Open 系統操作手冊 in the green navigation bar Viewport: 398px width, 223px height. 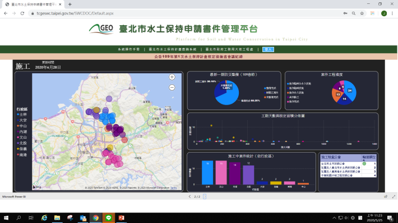129,49
